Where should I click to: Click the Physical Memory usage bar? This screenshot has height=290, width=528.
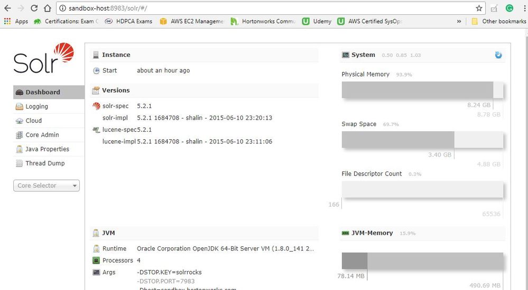[x=422, y=90]
